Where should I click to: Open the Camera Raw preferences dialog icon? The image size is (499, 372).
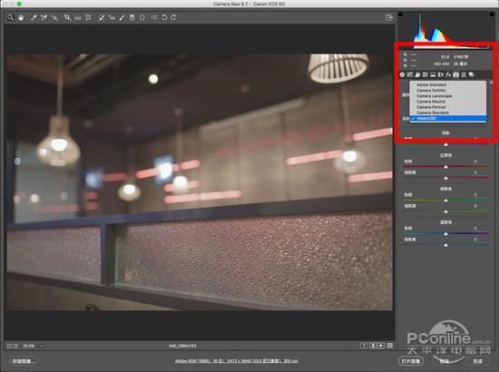click(x=154, y=17)
